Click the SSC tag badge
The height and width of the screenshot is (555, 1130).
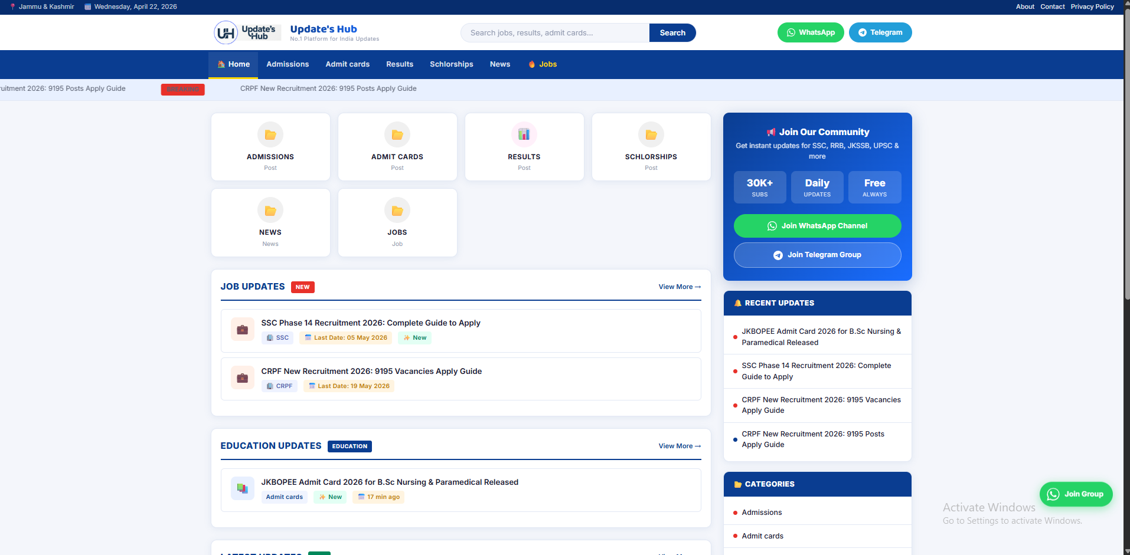pos(277,338)
